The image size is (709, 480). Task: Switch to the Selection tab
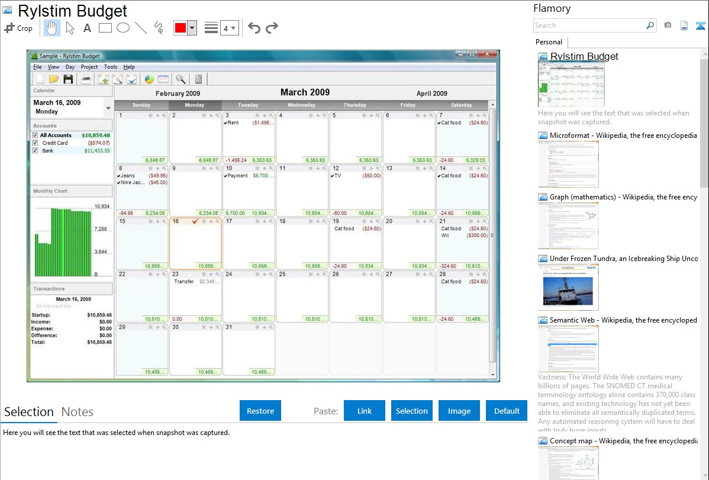coord(29,412)
